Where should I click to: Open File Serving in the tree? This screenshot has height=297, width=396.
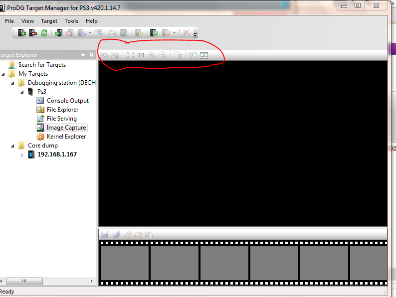click(x=62, y=119)
